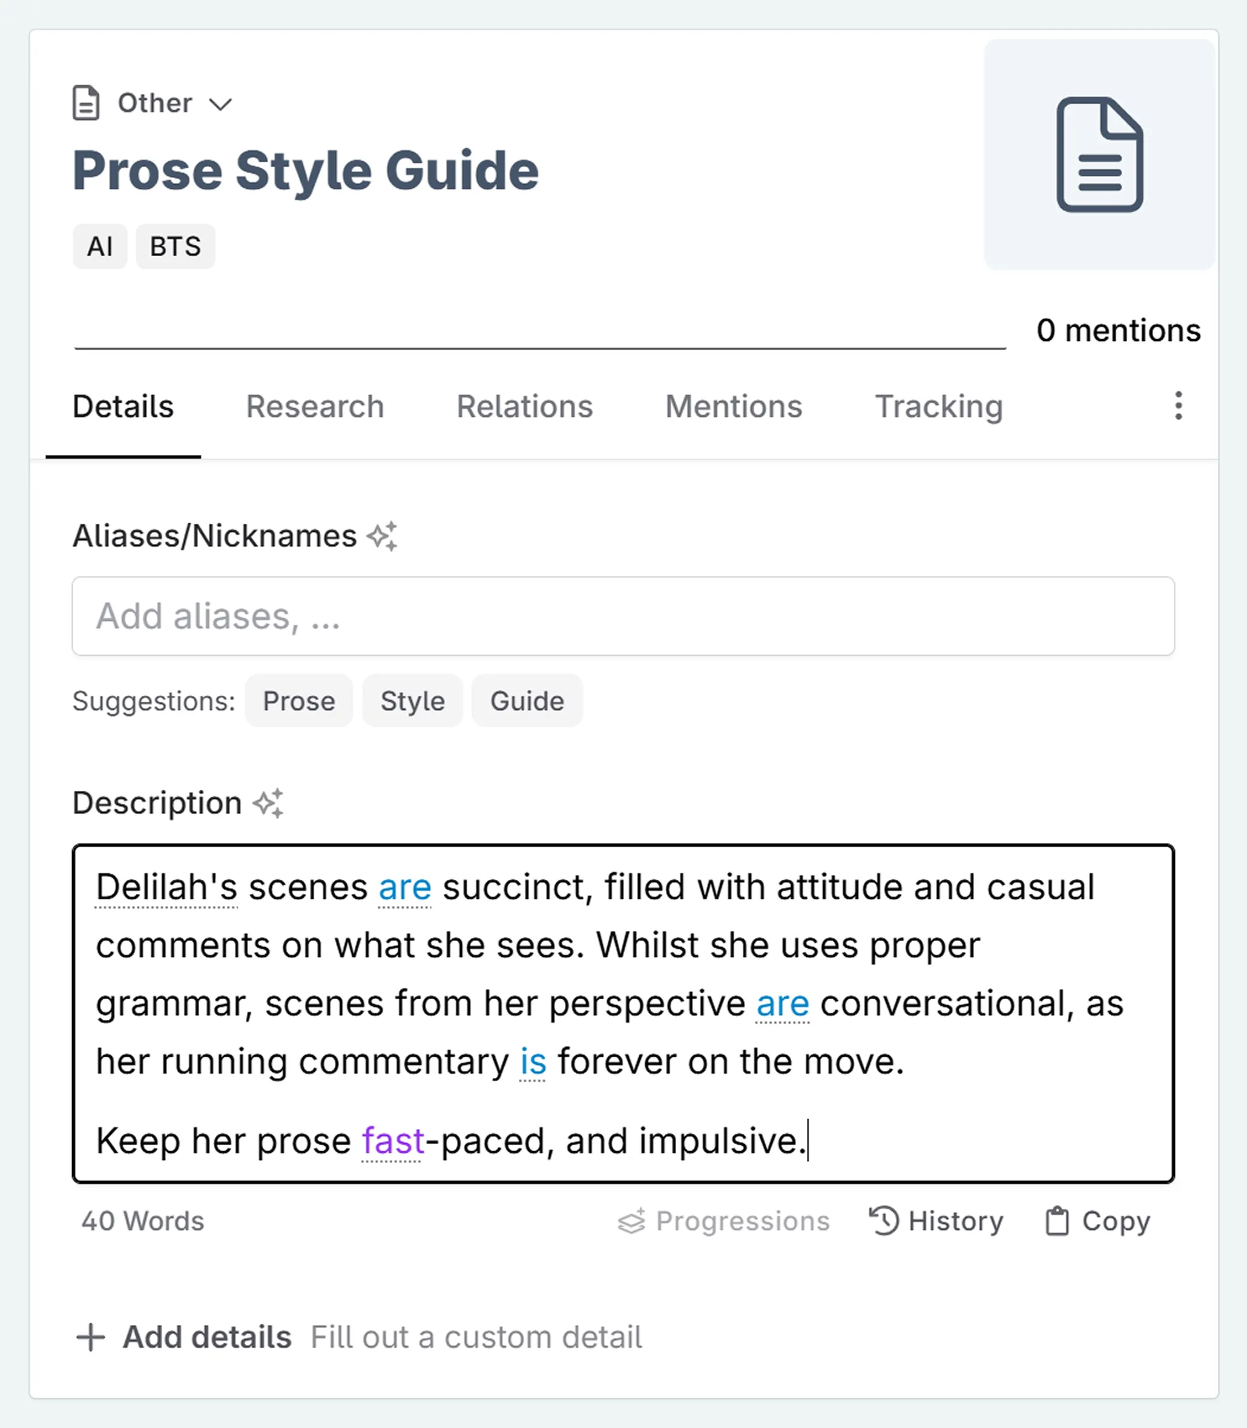Select the Relations tab
Viewport: 1247px width, 1428px height.
tap(524, 406)
